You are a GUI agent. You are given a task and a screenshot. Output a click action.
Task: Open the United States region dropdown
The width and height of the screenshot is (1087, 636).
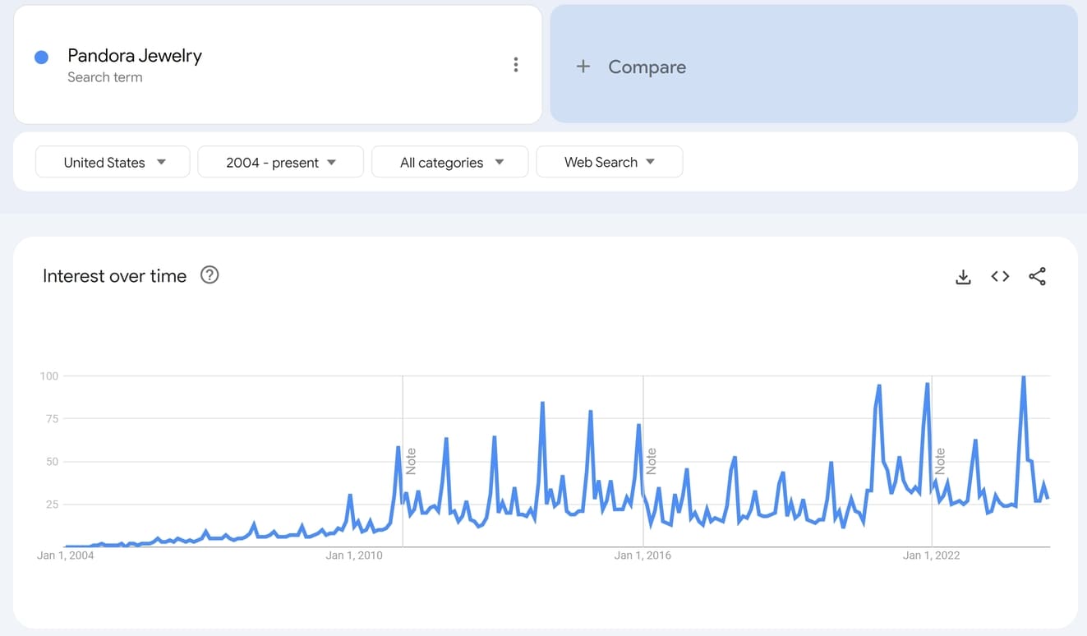click(x=112, y=162)
